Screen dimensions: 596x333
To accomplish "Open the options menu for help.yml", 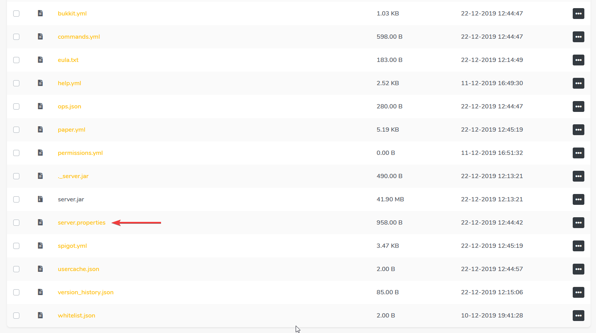I will (x=578, y=83).
